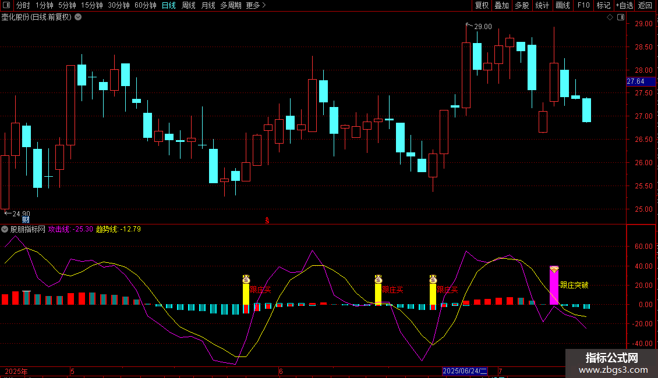Open the 股朋指标网 indicator dropdown arrow
658x378 pixels.
click(5, 229)
